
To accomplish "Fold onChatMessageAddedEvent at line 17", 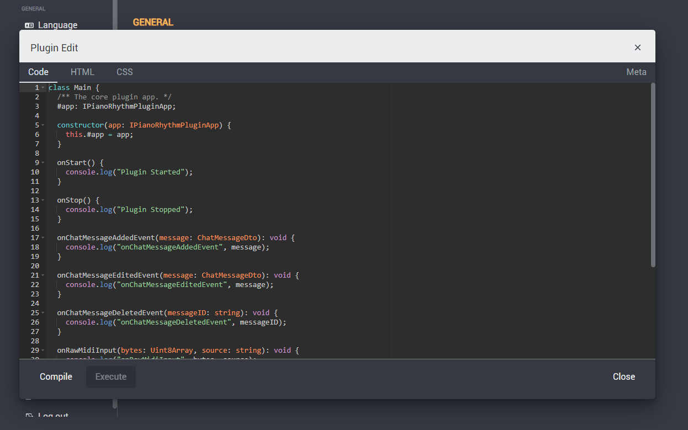I will pos(43,238).
